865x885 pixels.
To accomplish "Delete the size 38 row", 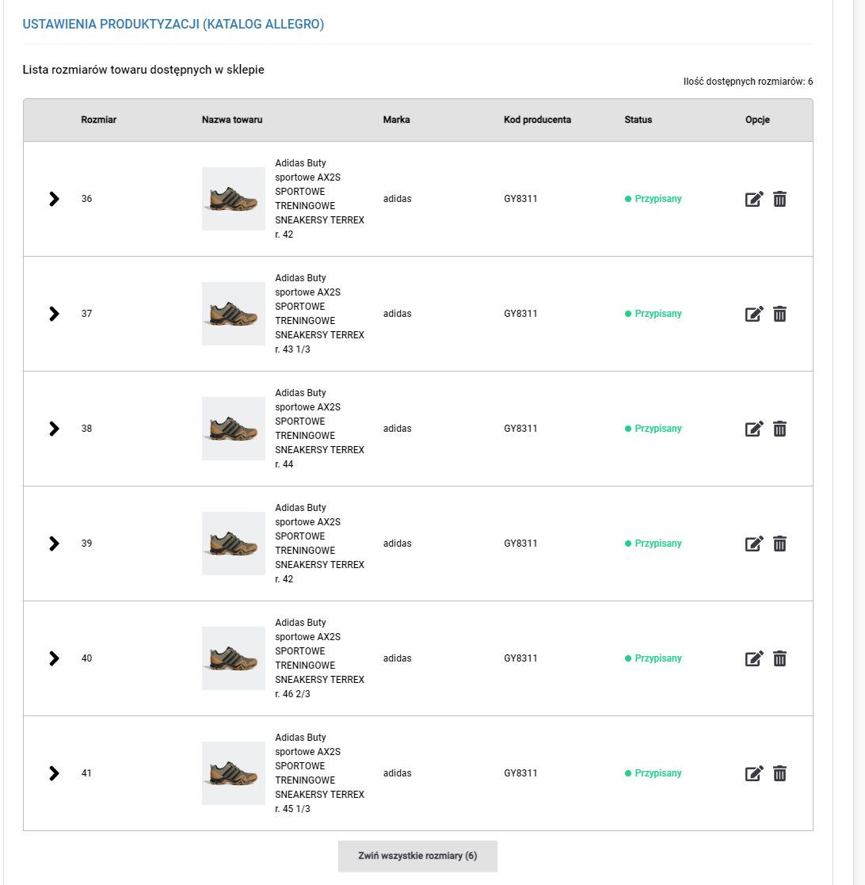I will click(x=779, y=429).
